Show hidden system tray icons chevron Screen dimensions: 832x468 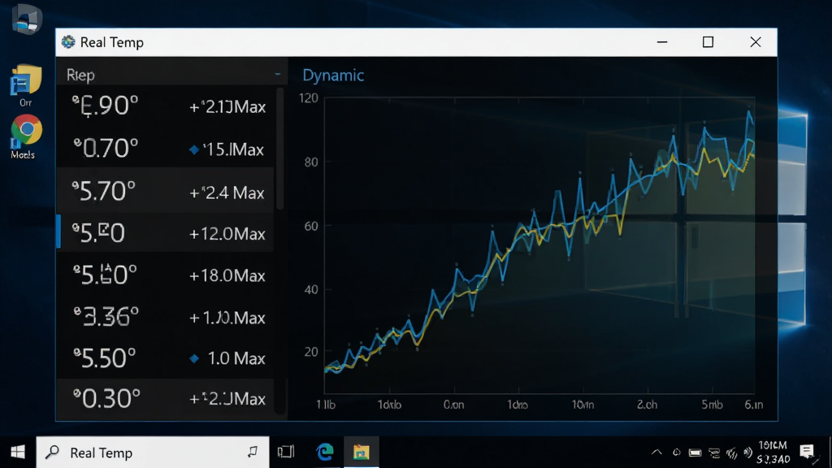point(656,453)
